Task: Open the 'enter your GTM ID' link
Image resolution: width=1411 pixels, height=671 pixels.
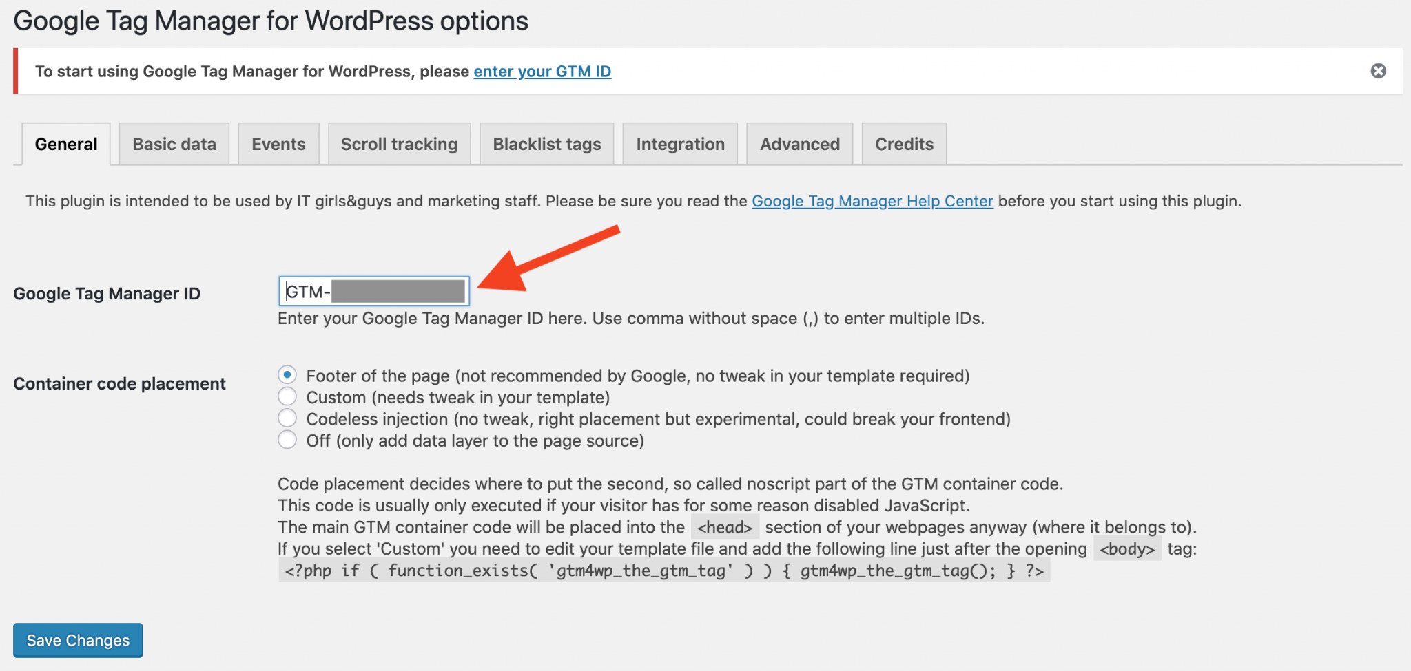Action: point(542,71)
